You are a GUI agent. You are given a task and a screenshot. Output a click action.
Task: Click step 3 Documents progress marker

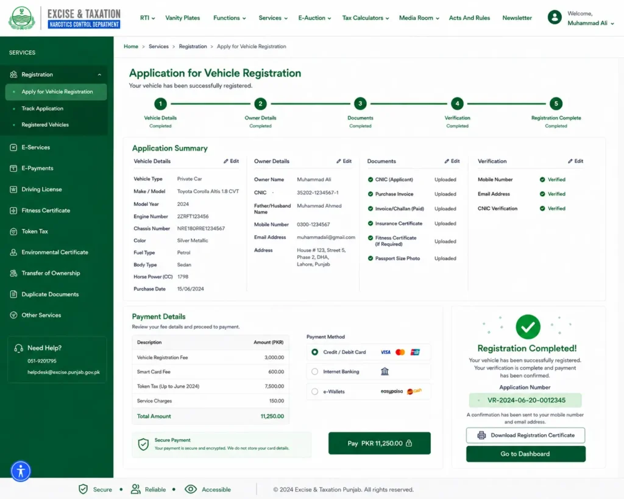[360, 104]
